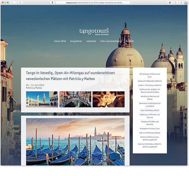Viewport: 189px width, 176px height.
Task: Open the 'reisen 2016' menu item
Action: (60, 41)
